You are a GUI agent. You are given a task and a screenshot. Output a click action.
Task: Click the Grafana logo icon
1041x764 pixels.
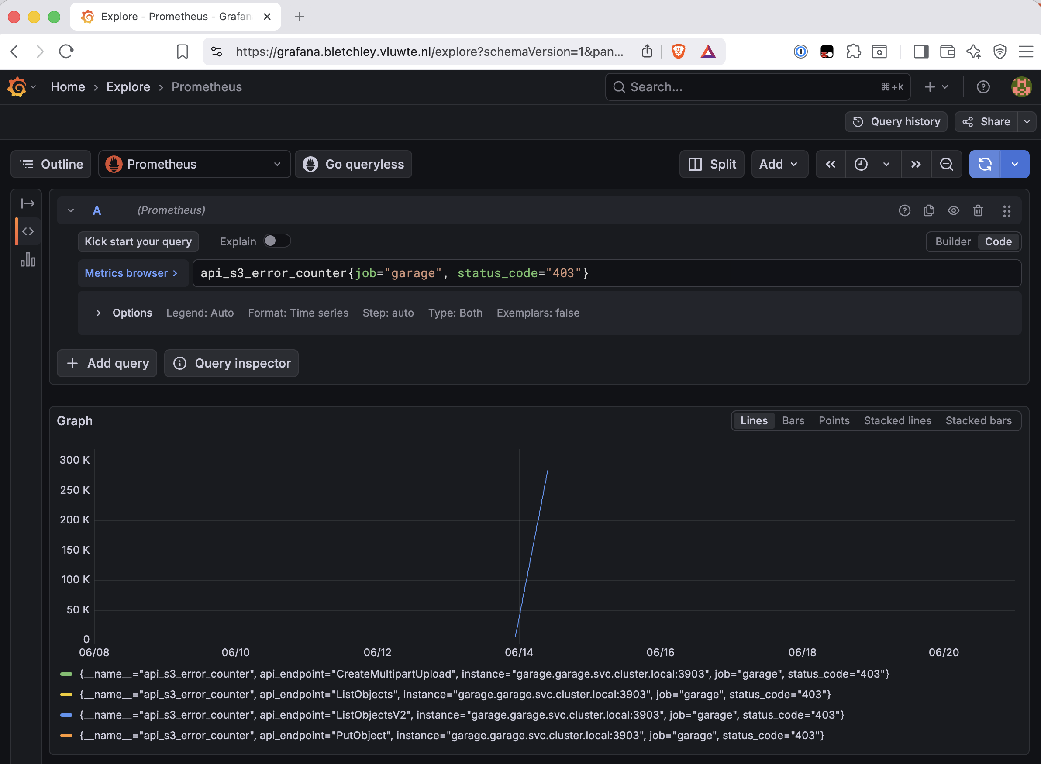click(x=17, y=87)
